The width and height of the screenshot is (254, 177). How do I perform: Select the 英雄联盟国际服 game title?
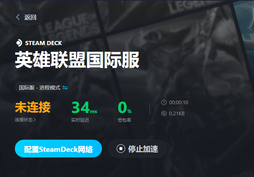[77, 60]
